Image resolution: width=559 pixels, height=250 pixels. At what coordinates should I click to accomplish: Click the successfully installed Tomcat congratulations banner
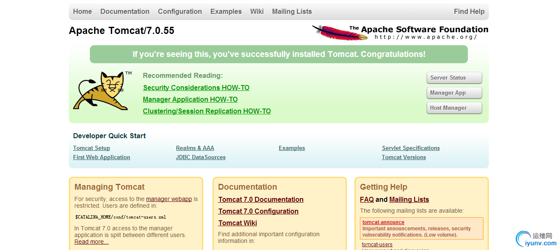pos(279,54)
